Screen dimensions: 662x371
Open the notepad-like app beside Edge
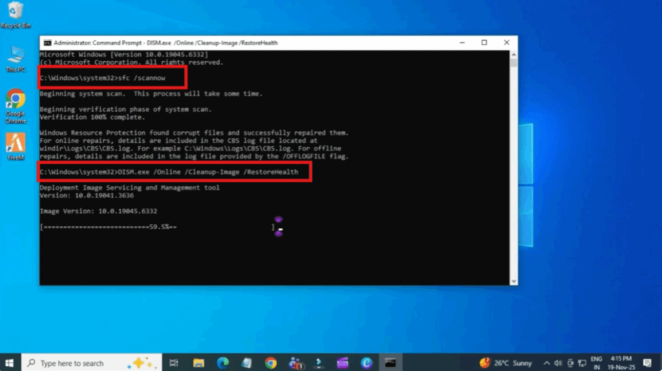click(246, 363)
